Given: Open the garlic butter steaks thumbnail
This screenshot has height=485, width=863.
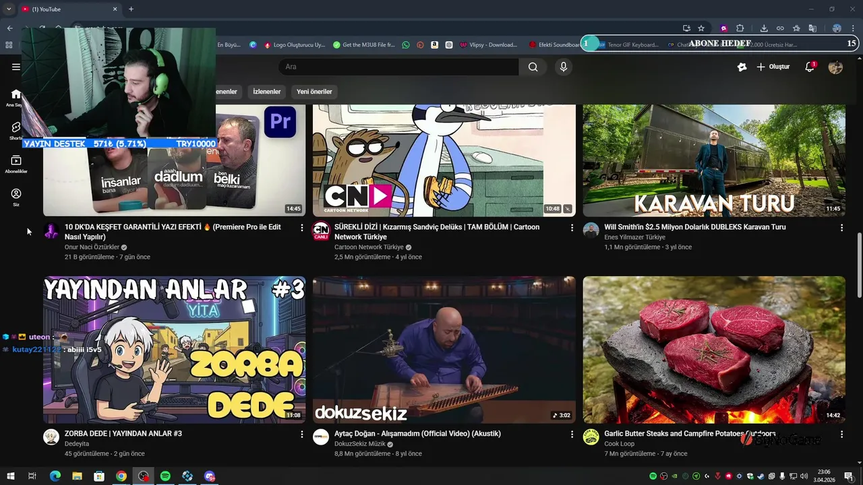Looking at the screenshot, I should 714,350.
